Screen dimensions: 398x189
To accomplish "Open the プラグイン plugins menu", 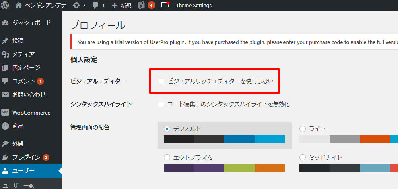I will (26, 157).
